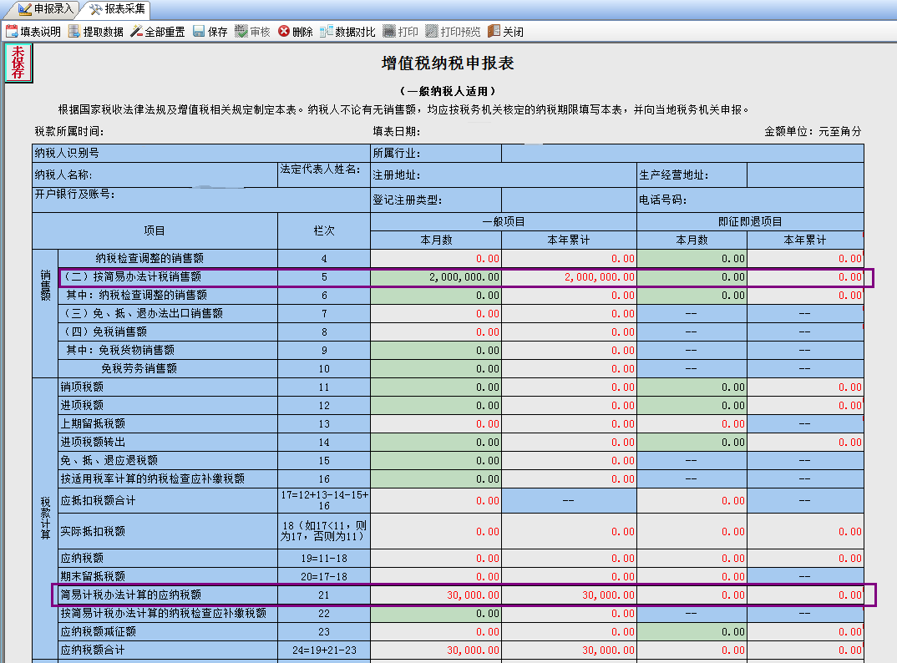Image resolution: width=897 pixels, height=663 pixels.
Task: Edit row 16 本月数 cell
Action: click(436, 478)
